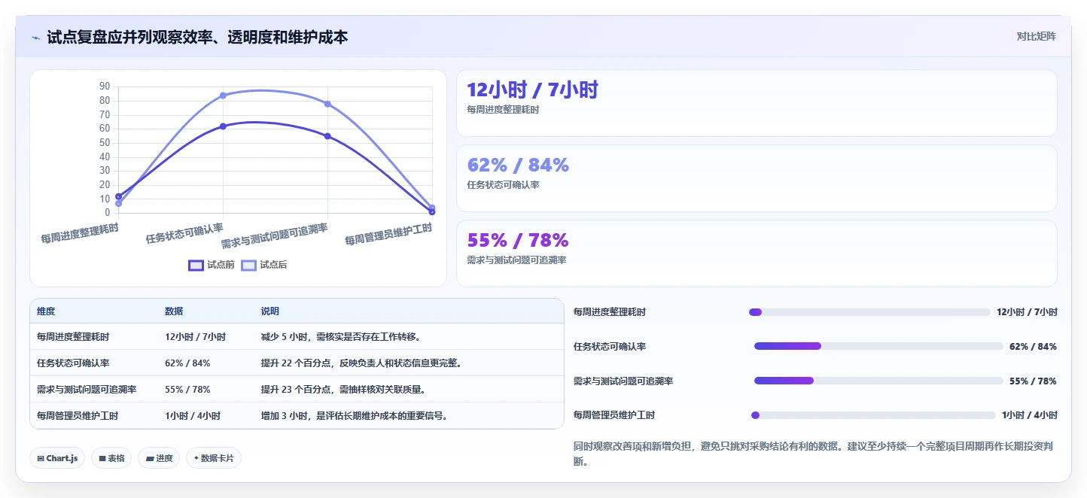Click the card caption 每周进度整理耗时

pyautogui.click(x=504, y=110)
